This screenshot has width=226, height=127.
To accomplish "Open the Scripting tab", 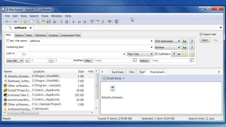I will pos(53,35).
